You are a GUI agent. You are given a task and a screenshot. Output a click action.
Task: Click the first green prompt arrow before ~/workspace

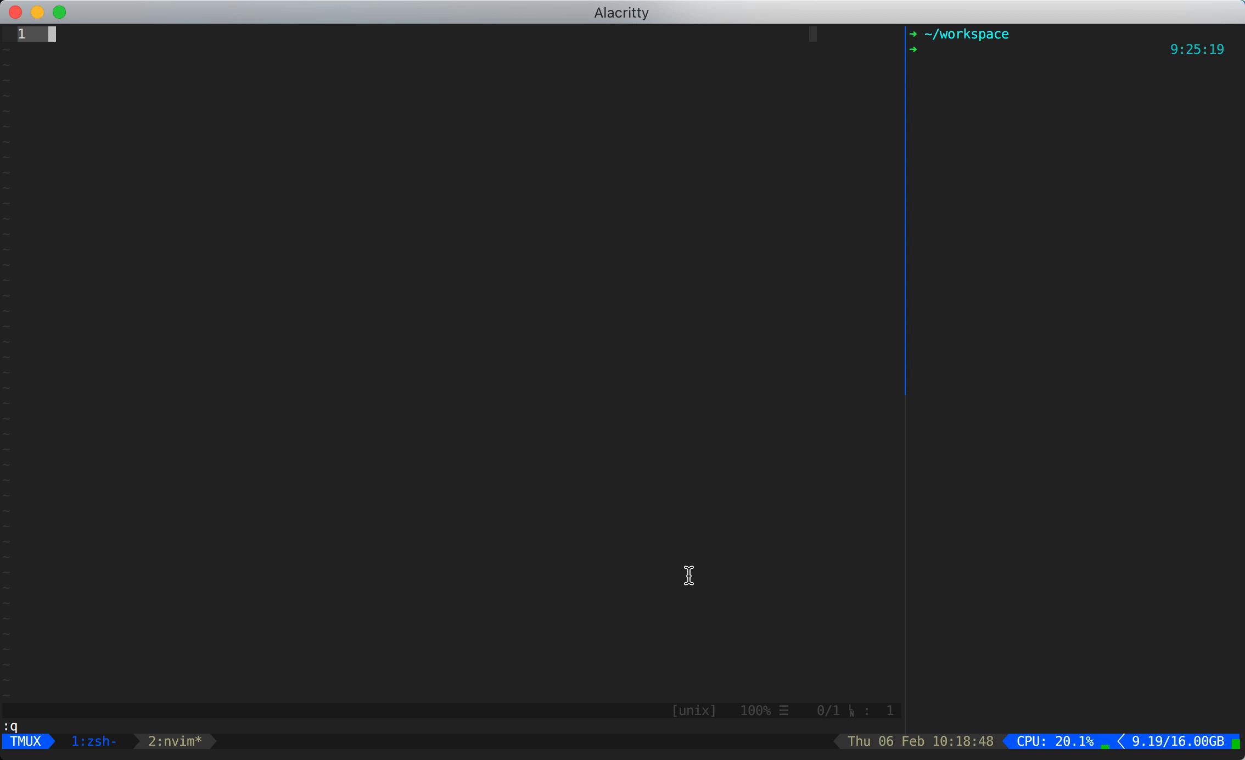tap(913, 34)
